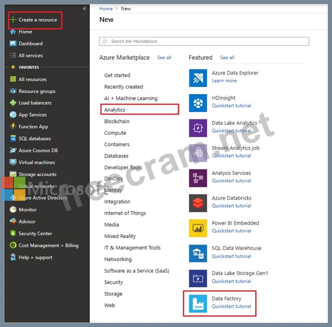Select the Security marketplace category

click(x=113, y=282)
